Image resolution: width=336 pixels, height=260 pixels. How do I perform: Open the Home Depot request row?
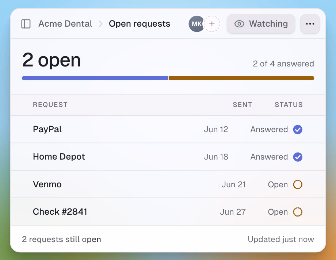(168, 157)
